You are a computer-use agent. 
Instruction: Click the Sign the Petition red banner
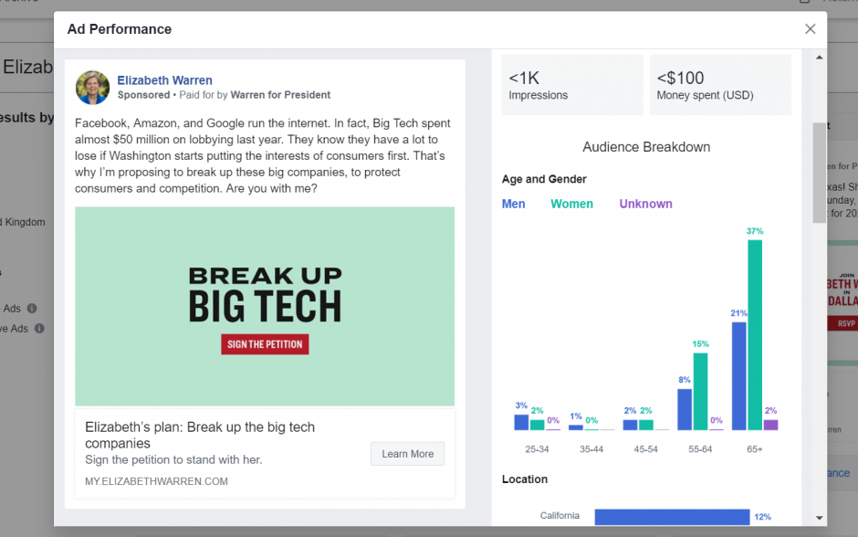[x=265, y=344]
